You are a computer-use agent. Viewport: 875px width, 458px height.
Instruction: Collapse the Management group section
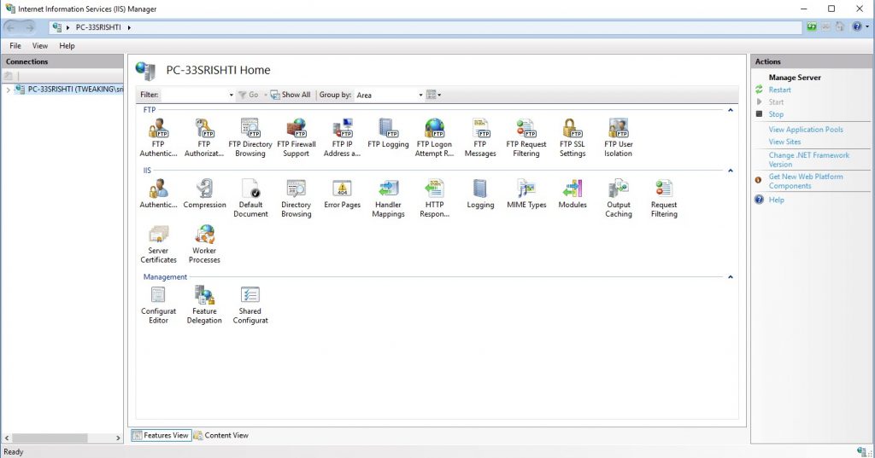coord(730,277)
